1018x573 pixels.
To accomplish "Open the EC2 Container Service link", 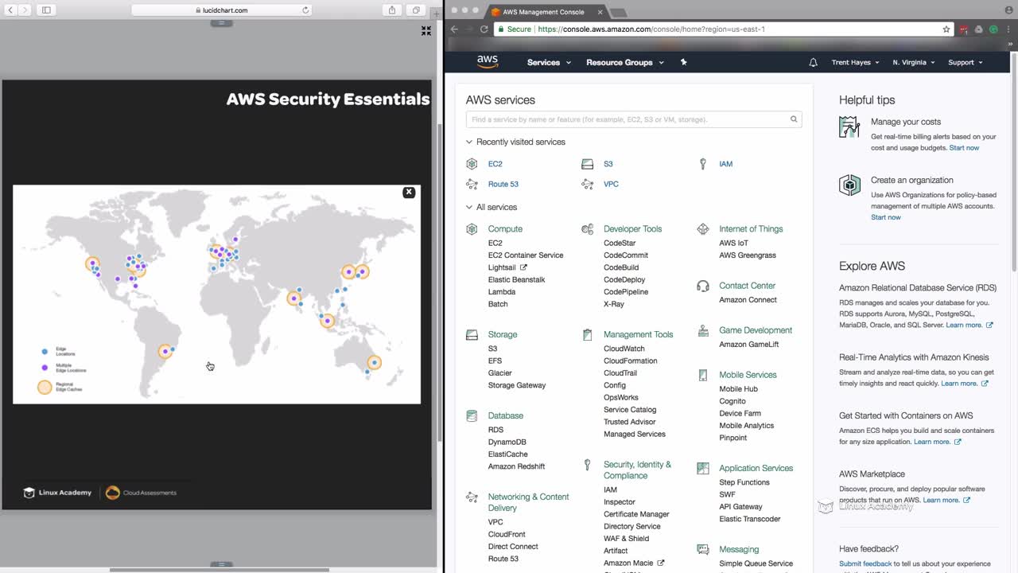I will click(x=526, y=255).
